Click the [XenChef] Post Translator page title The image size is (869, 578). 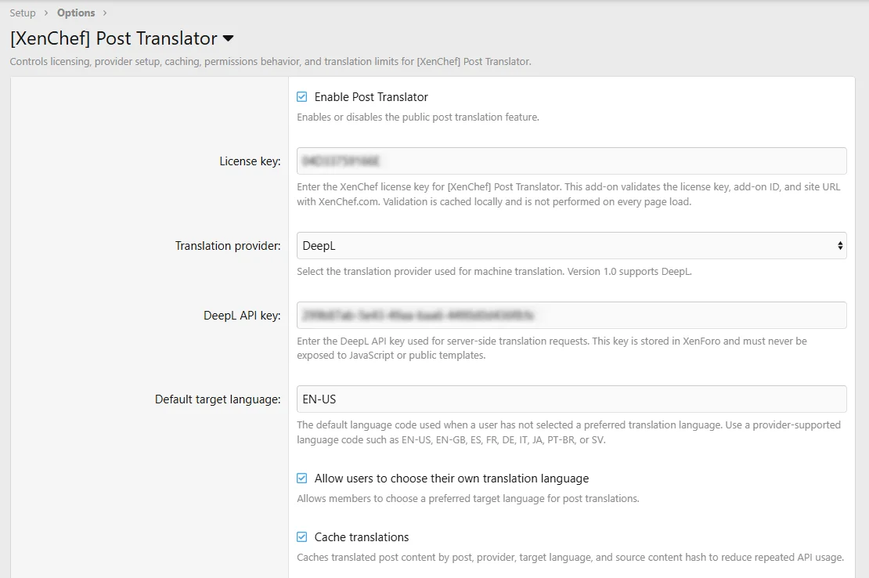(114, 39)
